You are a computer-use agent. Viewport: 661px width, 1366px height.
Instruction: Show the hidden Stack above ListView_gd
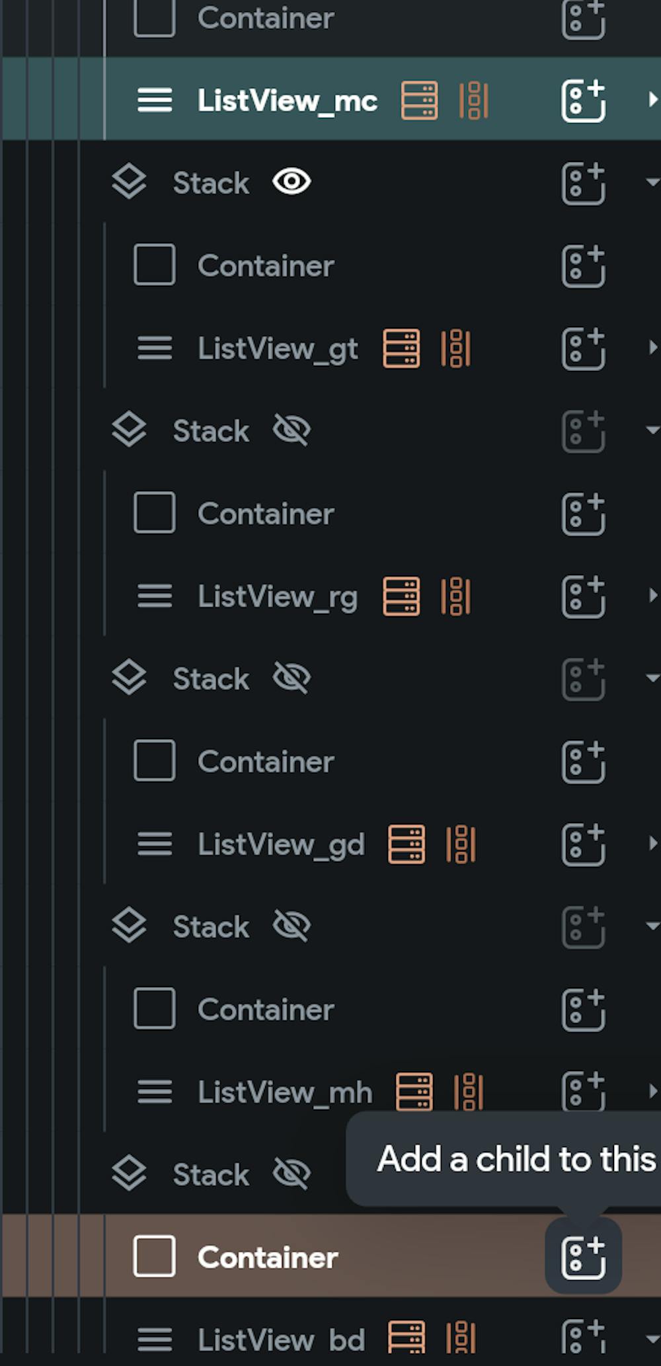click(x=292, y=678)
